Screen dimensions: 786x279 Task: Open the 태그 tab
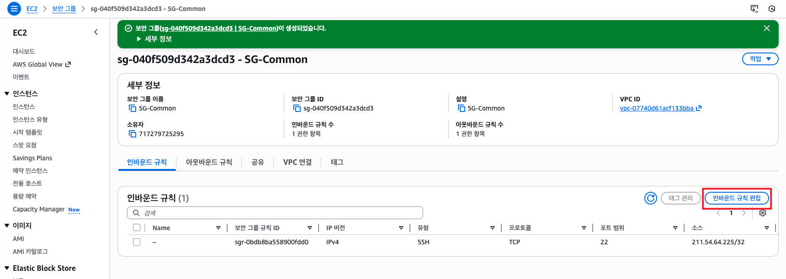point(337,162)
